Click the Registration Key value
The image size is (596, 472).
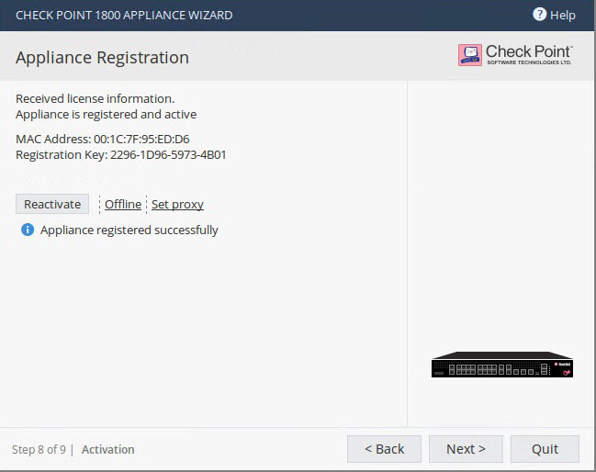click(168, 154)
